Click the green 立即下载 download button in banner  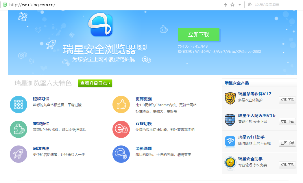[x=199, y=35]
